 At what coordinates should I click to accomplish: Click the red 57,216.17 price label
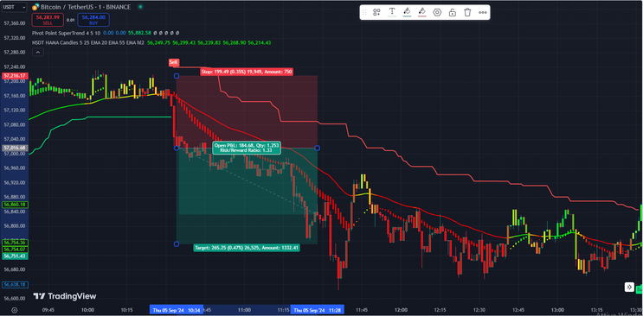click(x=15, y=76)
